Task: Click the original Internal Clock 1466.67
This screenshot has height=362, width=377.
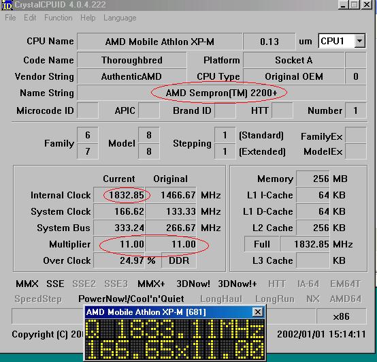Action: click(x=171, y=195)
